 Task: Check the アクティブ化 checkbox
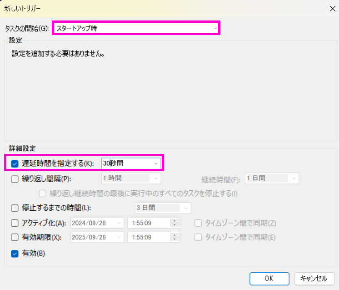coord(15,223)
